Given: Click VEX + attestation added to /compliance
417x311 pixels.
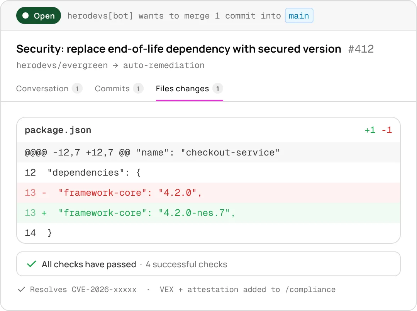Looking at the screenshot, I should pyautogui.click(x=247, y=289).
